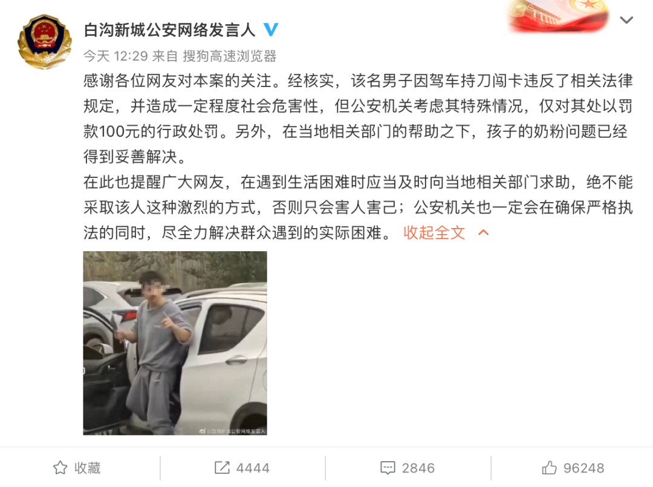Click the post body text paragraph

358,157
